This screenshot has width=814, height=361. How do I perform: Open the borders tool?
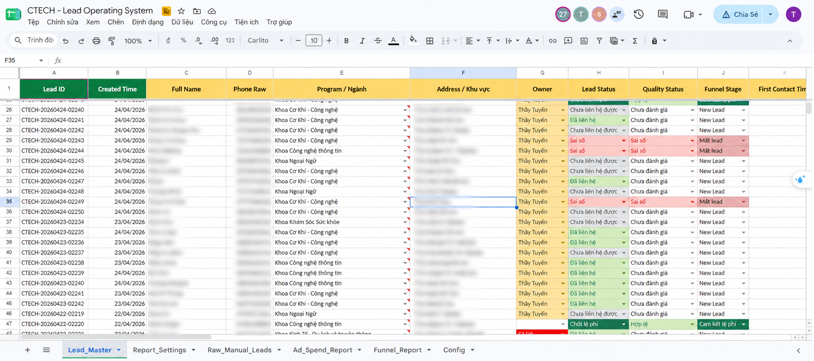click(x=430, y=41)
